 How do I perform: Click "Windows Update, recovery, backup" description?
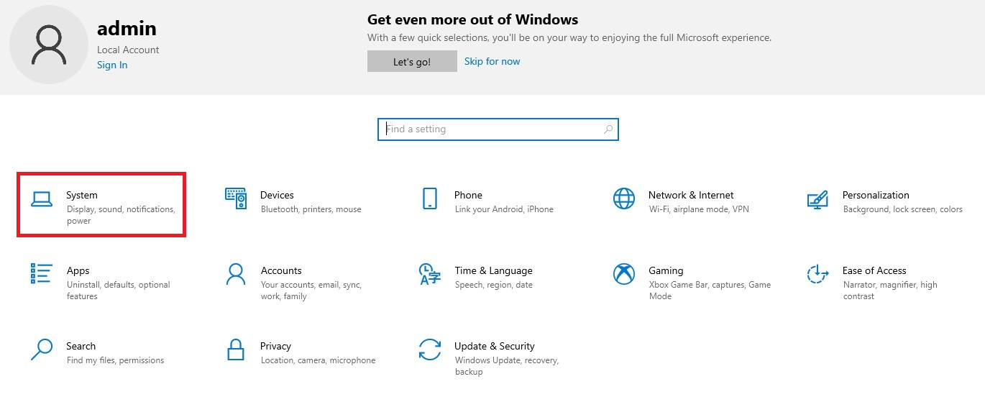pos(506,366)
